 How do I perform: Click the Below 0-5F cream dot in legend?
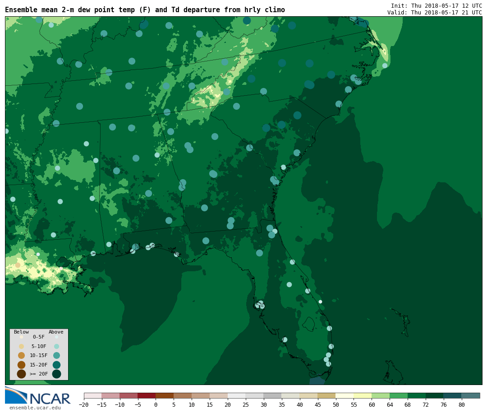click(x=22, y=337)
